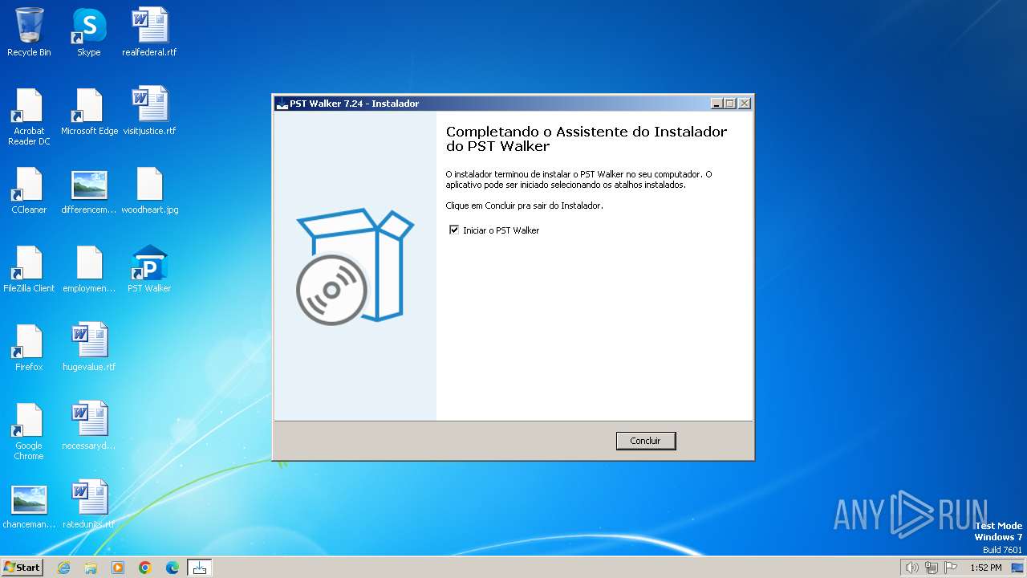Open Windows Explorer folder in taskbar
1027x578 pixels.
pyautogui.click(x=91, y=568)
